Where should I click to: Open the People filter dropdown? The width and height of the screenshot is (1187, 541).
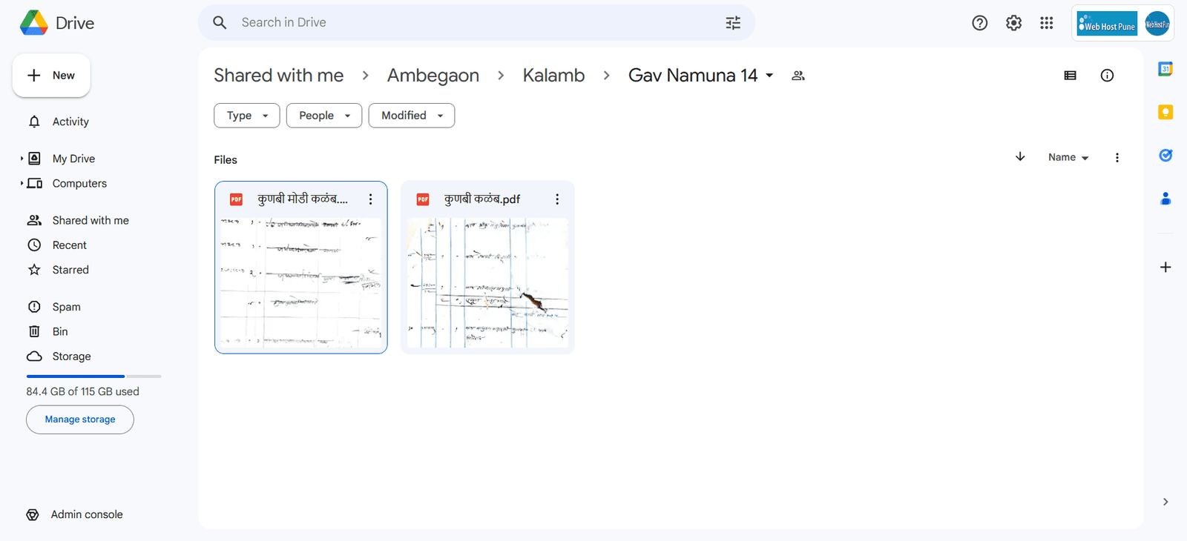click(324, 116)
